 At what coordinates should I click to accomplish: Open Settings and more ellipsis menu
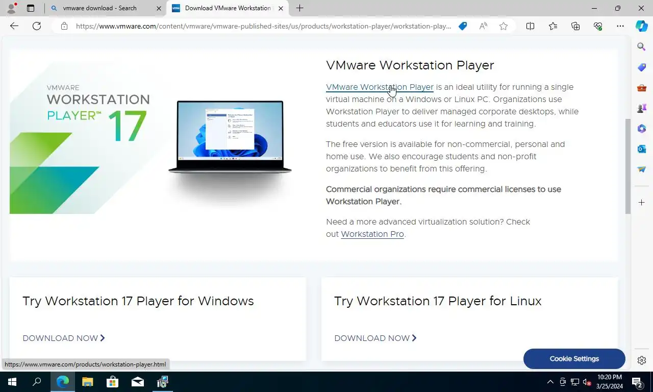tap(620, 26)
